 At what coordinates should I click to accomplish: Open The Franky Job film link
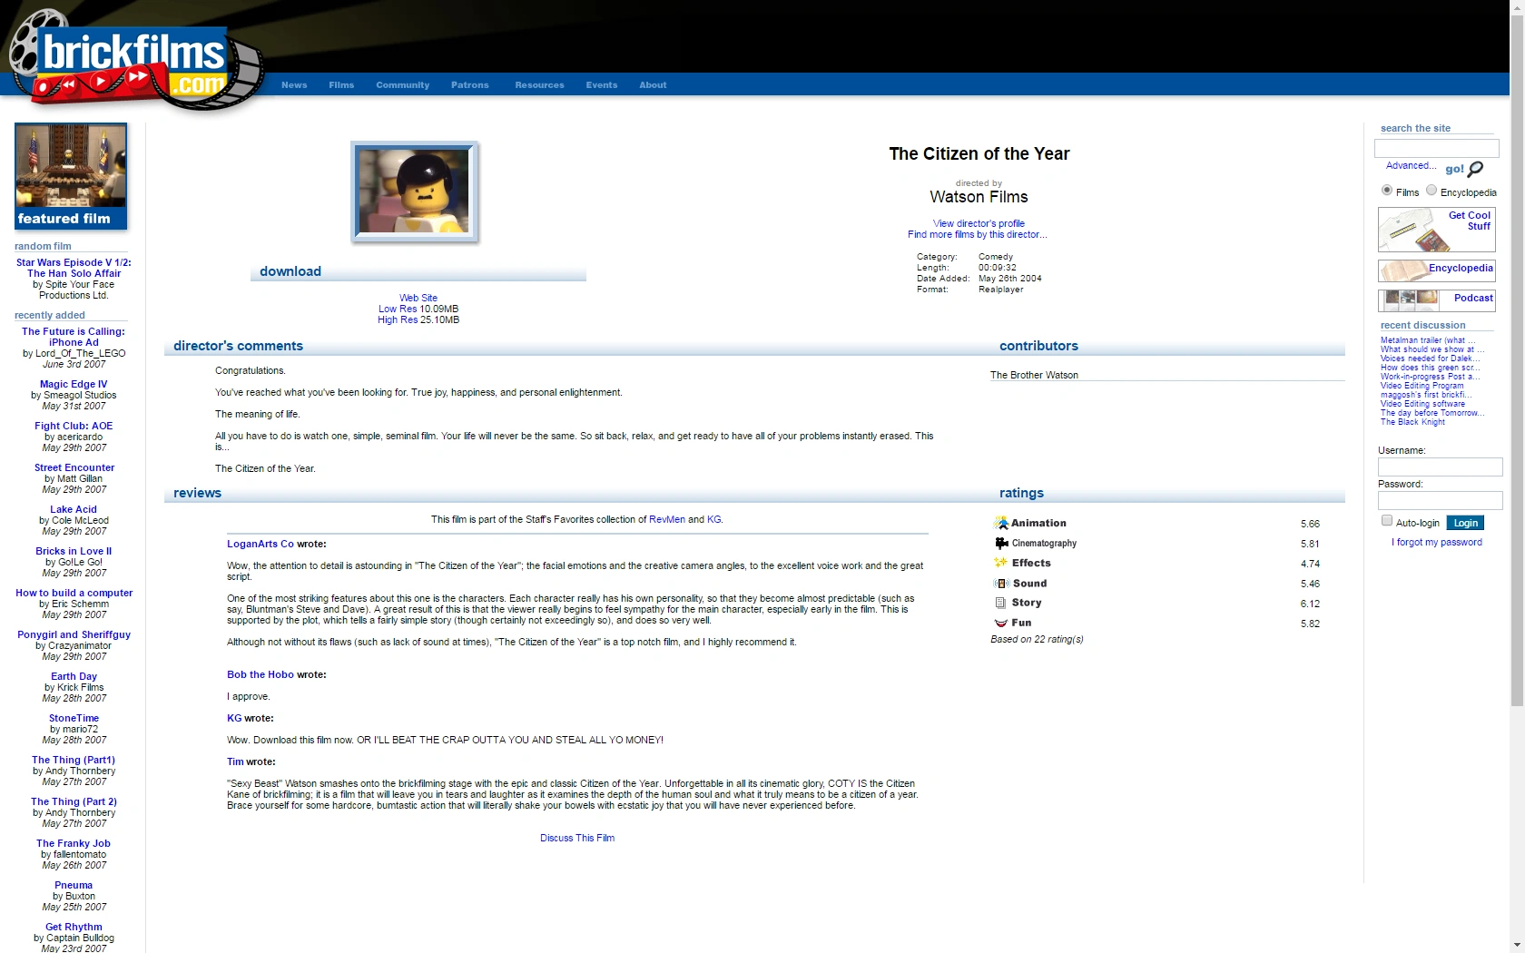coord(74,843)
